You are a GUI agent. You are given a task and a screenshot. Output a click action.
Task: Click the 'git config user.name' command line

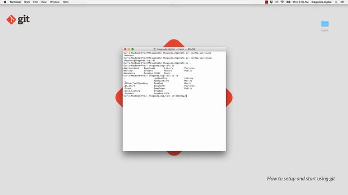[167, 53]
